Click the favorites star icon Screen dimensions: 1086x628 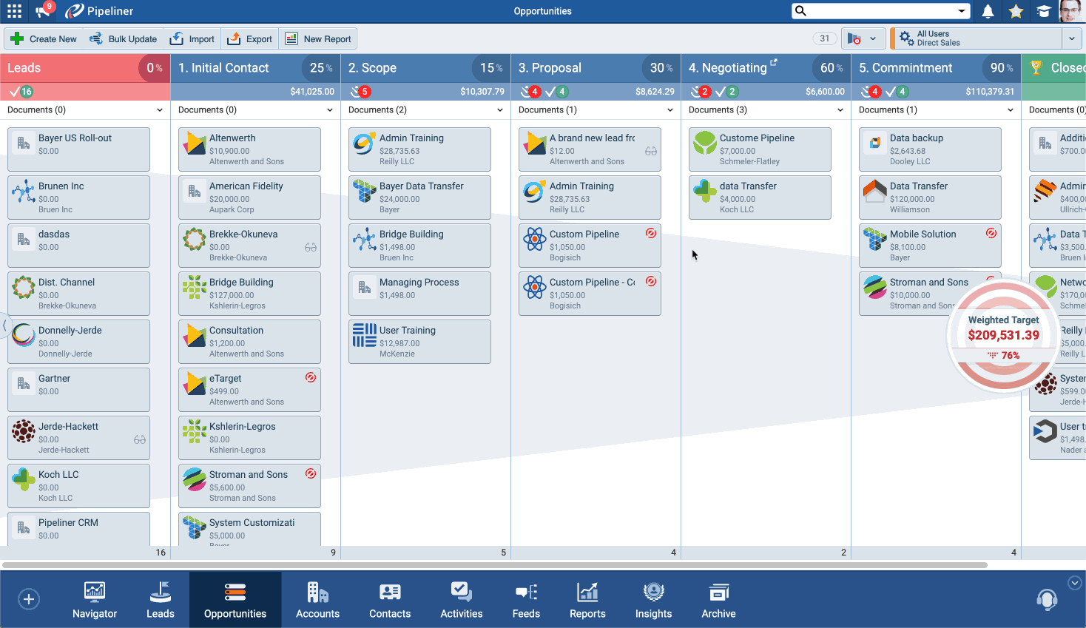coord(1016,11)
